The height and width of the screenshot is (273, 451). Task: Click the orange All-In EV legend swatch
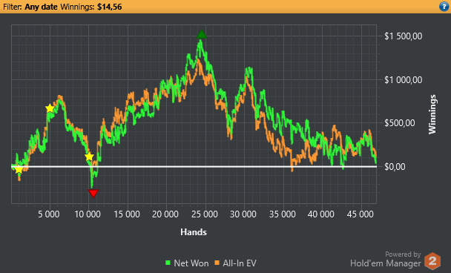[217, 263]
